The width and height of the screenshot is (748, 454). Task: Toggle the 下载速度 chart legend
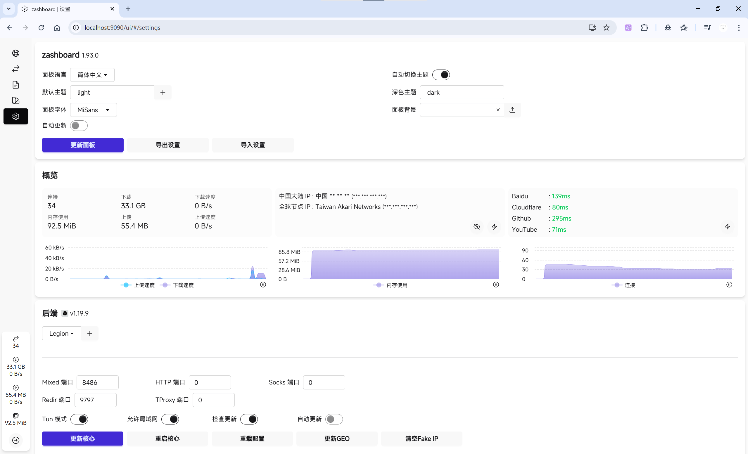177,285
